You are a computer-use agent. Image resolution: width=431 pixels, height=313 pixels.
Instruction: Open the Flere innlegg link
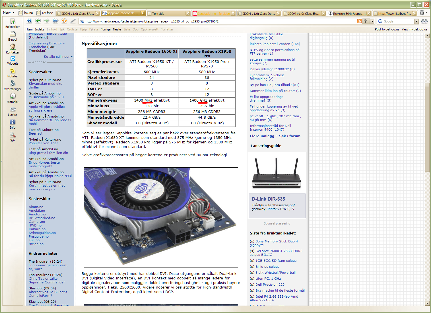[x=262, y=136]
